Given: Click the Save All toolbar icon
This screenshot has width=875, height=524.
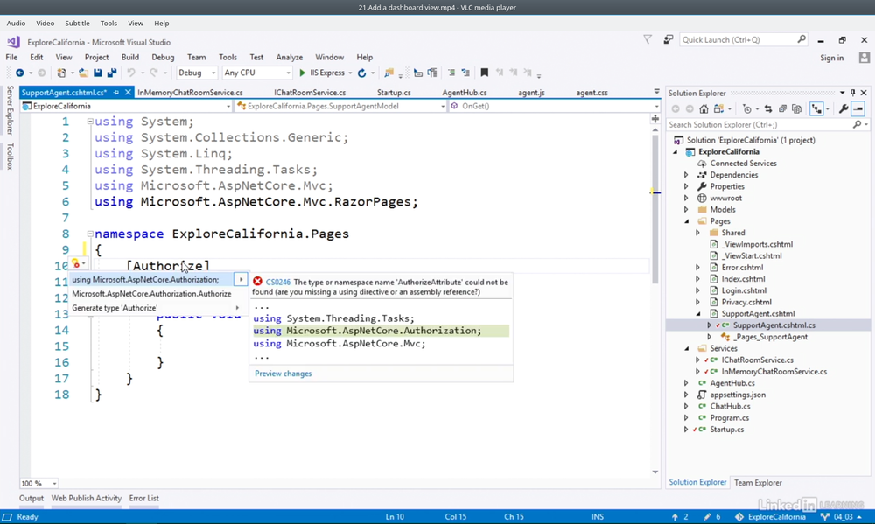Looking at the screenshot, I should coord(112,73).
